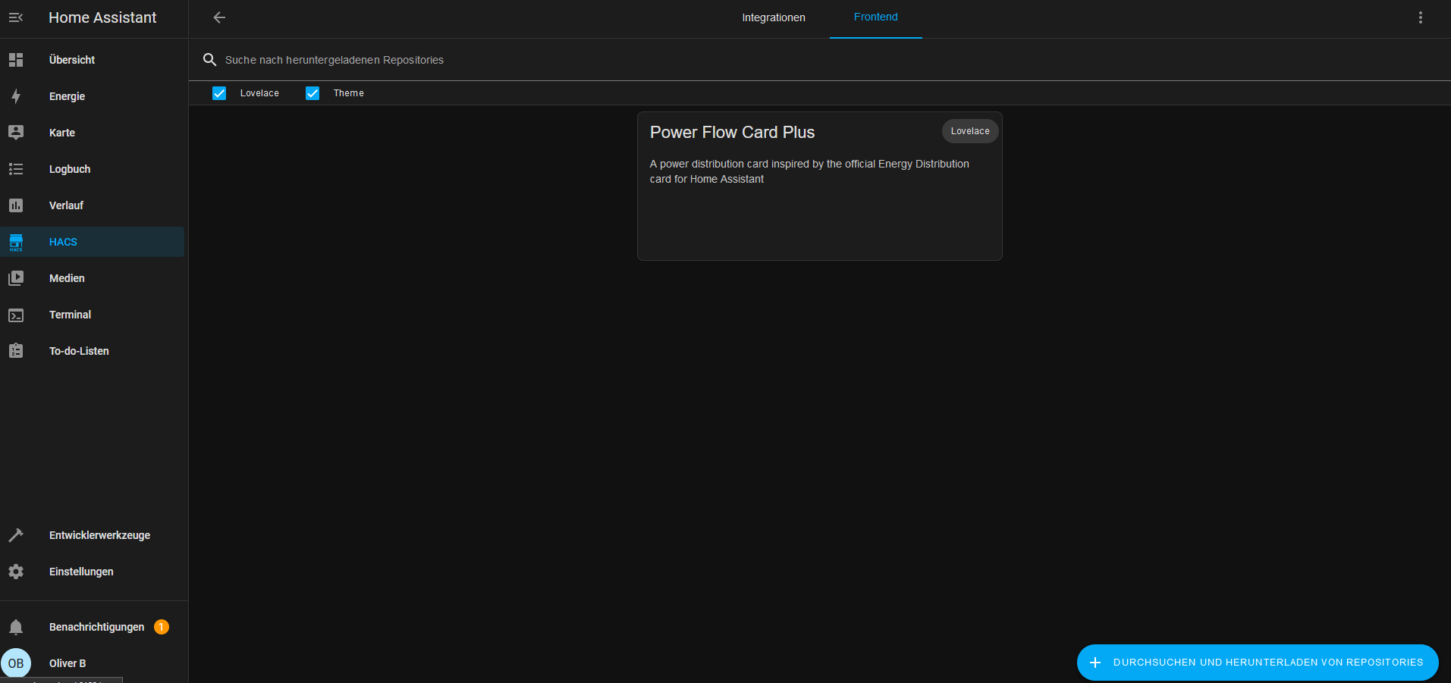The height and width of the screenshot is (683, 1451).
Task: Click the Power Flow Card description text
Action: click(x=809, y=171)
